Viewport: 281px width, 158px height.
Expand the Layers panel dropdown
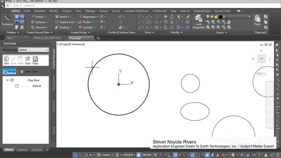point(221,32)
